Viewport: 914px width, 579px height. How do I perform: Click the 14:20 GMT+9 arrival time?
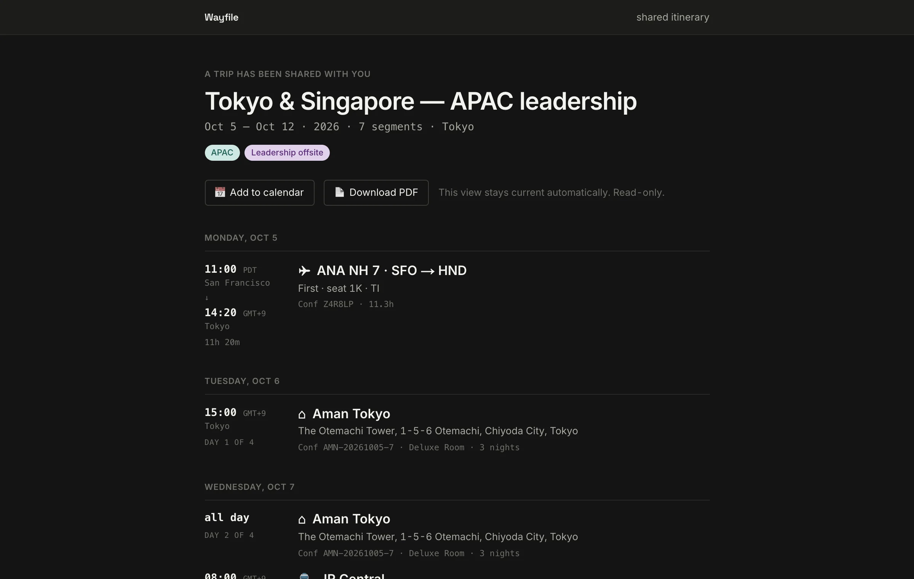click(x=235, y=313)
